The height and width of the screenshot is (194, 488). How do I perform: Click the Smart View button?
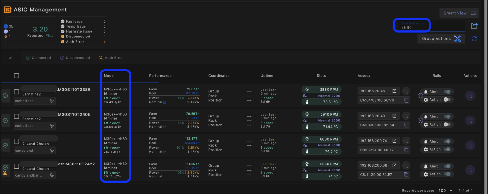click(459, 13)
